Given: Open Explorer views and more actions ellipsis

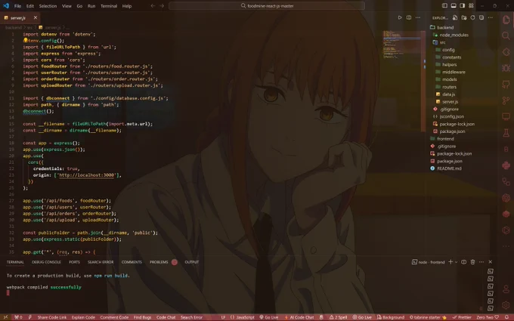Looking at the screenshot, I should [x=490, y=17].
